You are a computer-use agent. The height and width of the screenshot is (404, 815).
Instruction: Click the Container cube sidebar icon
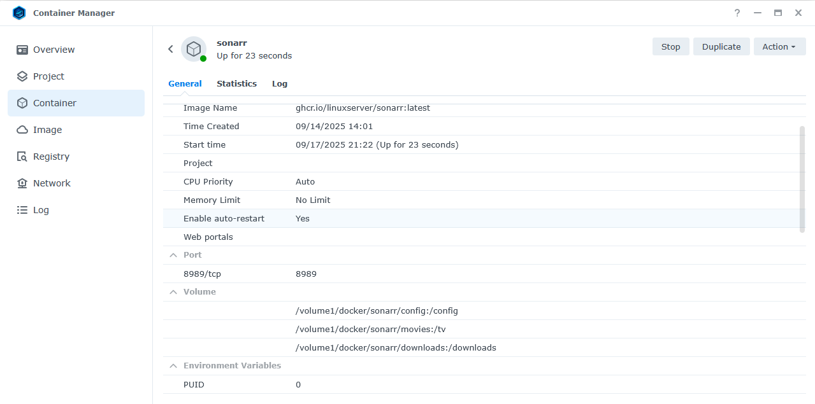click(x=22, y=103)
